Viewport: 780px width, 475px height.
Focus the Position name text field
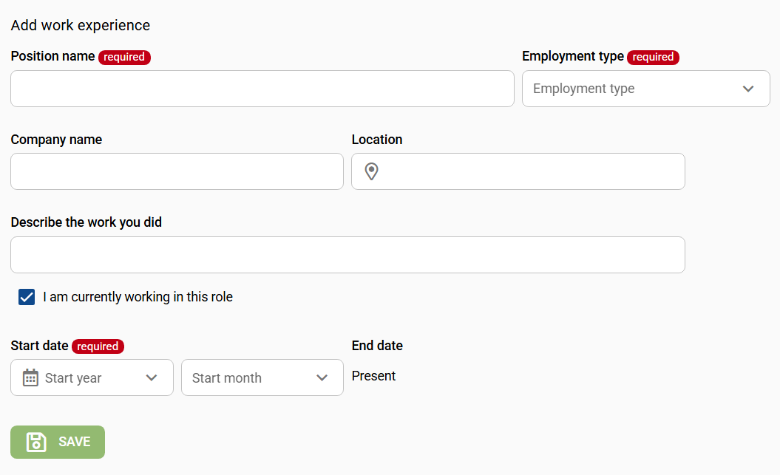pos(262,89)
